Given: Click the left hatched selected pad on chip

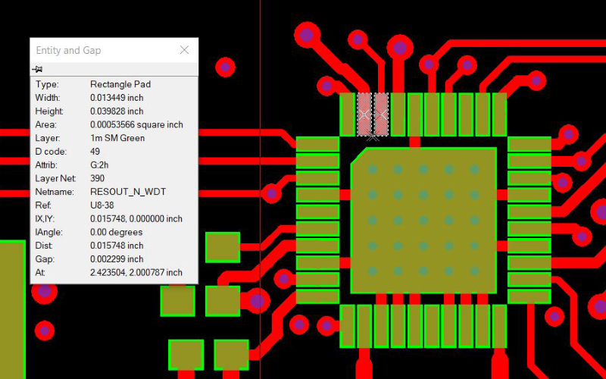Looking at the screenshot, I should coord(364,114).
